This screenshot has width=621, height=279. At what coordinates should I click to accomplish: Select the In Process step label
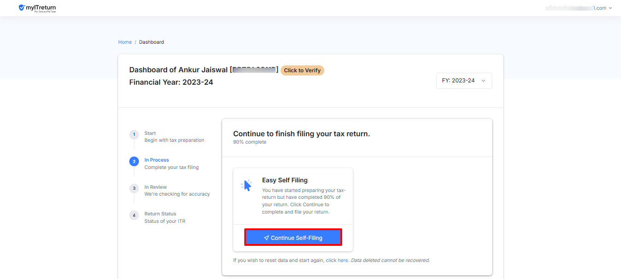156,160
